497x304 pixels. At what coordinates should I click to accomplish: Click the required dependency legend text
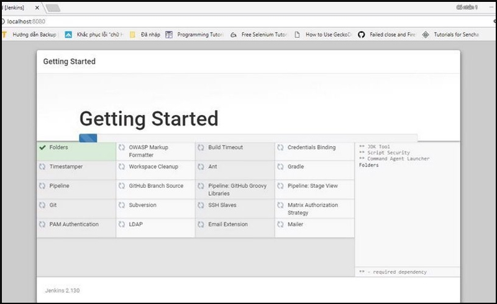tap(393, 272)
